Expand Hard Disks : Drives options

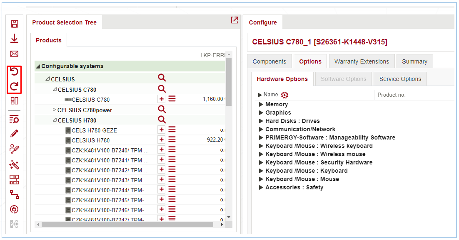pyautogui.click(x=261, y=121)
